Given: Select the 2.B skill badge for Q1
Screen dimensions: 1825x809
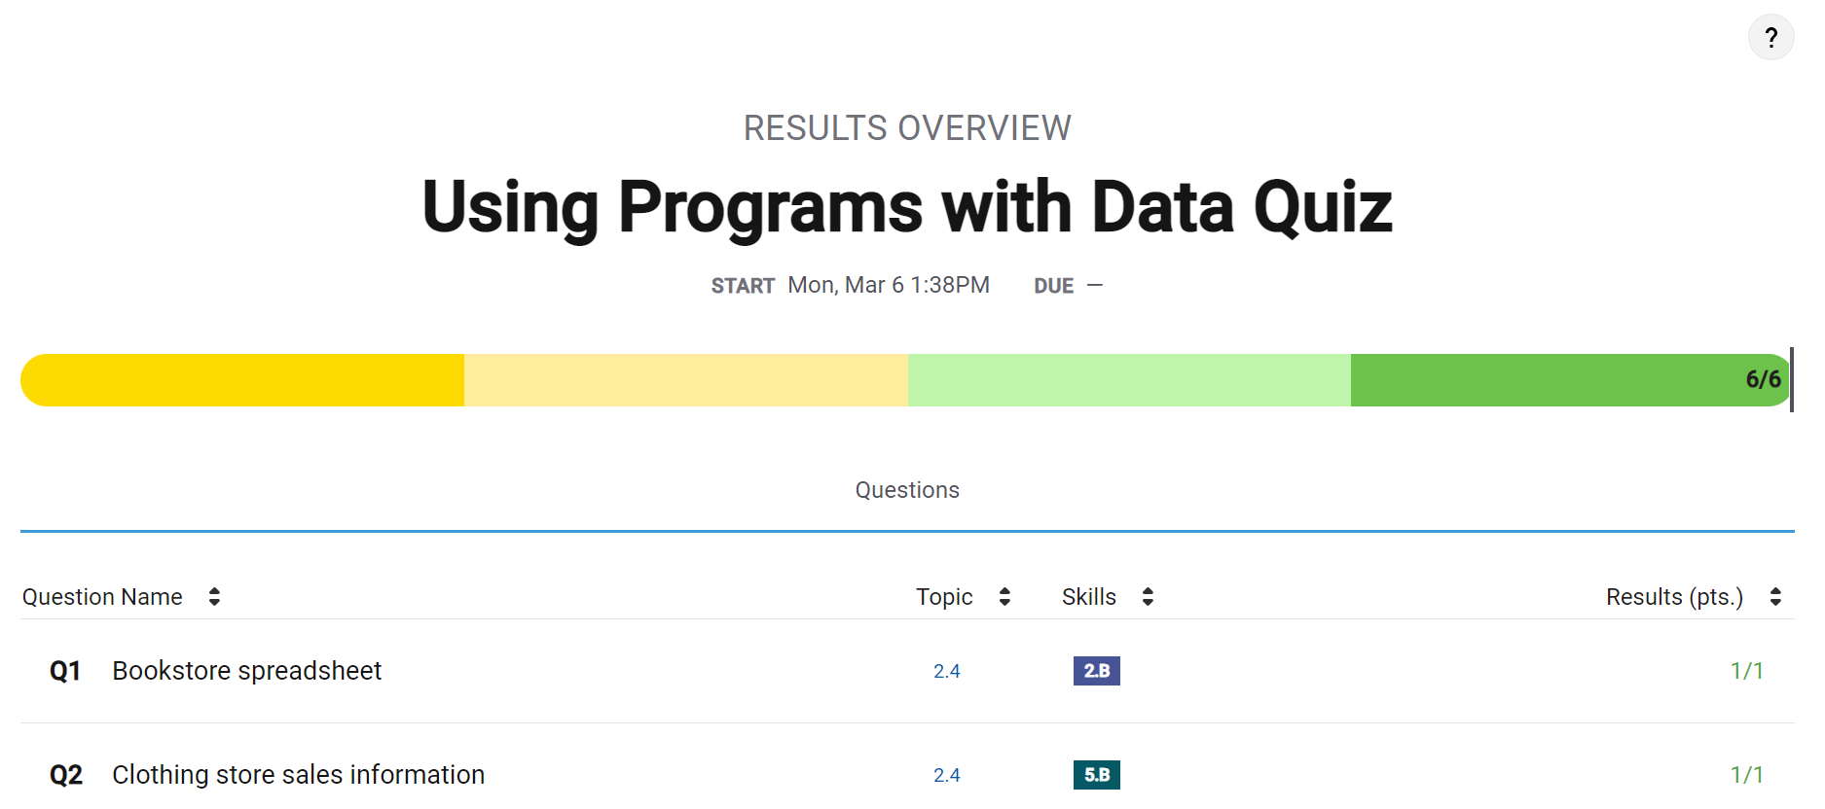Looking at the screenshot, I should [x=1096, y=671].
